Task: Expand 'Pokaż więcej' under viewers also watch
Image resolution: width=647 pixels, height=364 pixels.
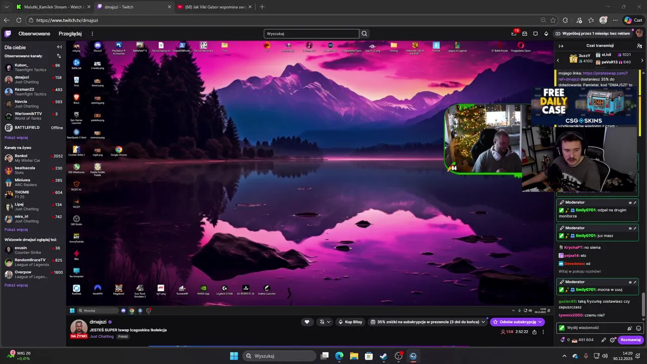Action: [16, 285]
